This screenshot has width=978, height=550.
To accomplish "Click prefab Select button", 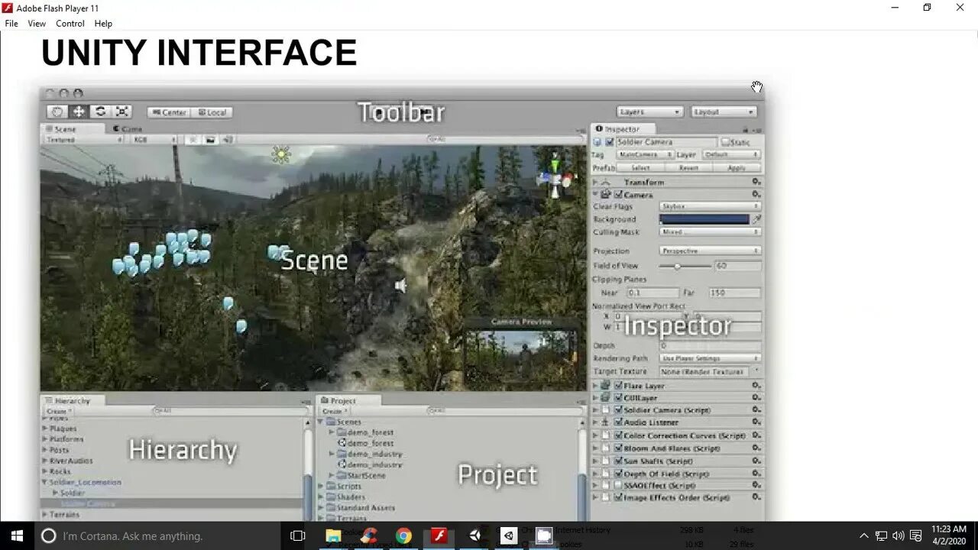I will click(640, 167).
